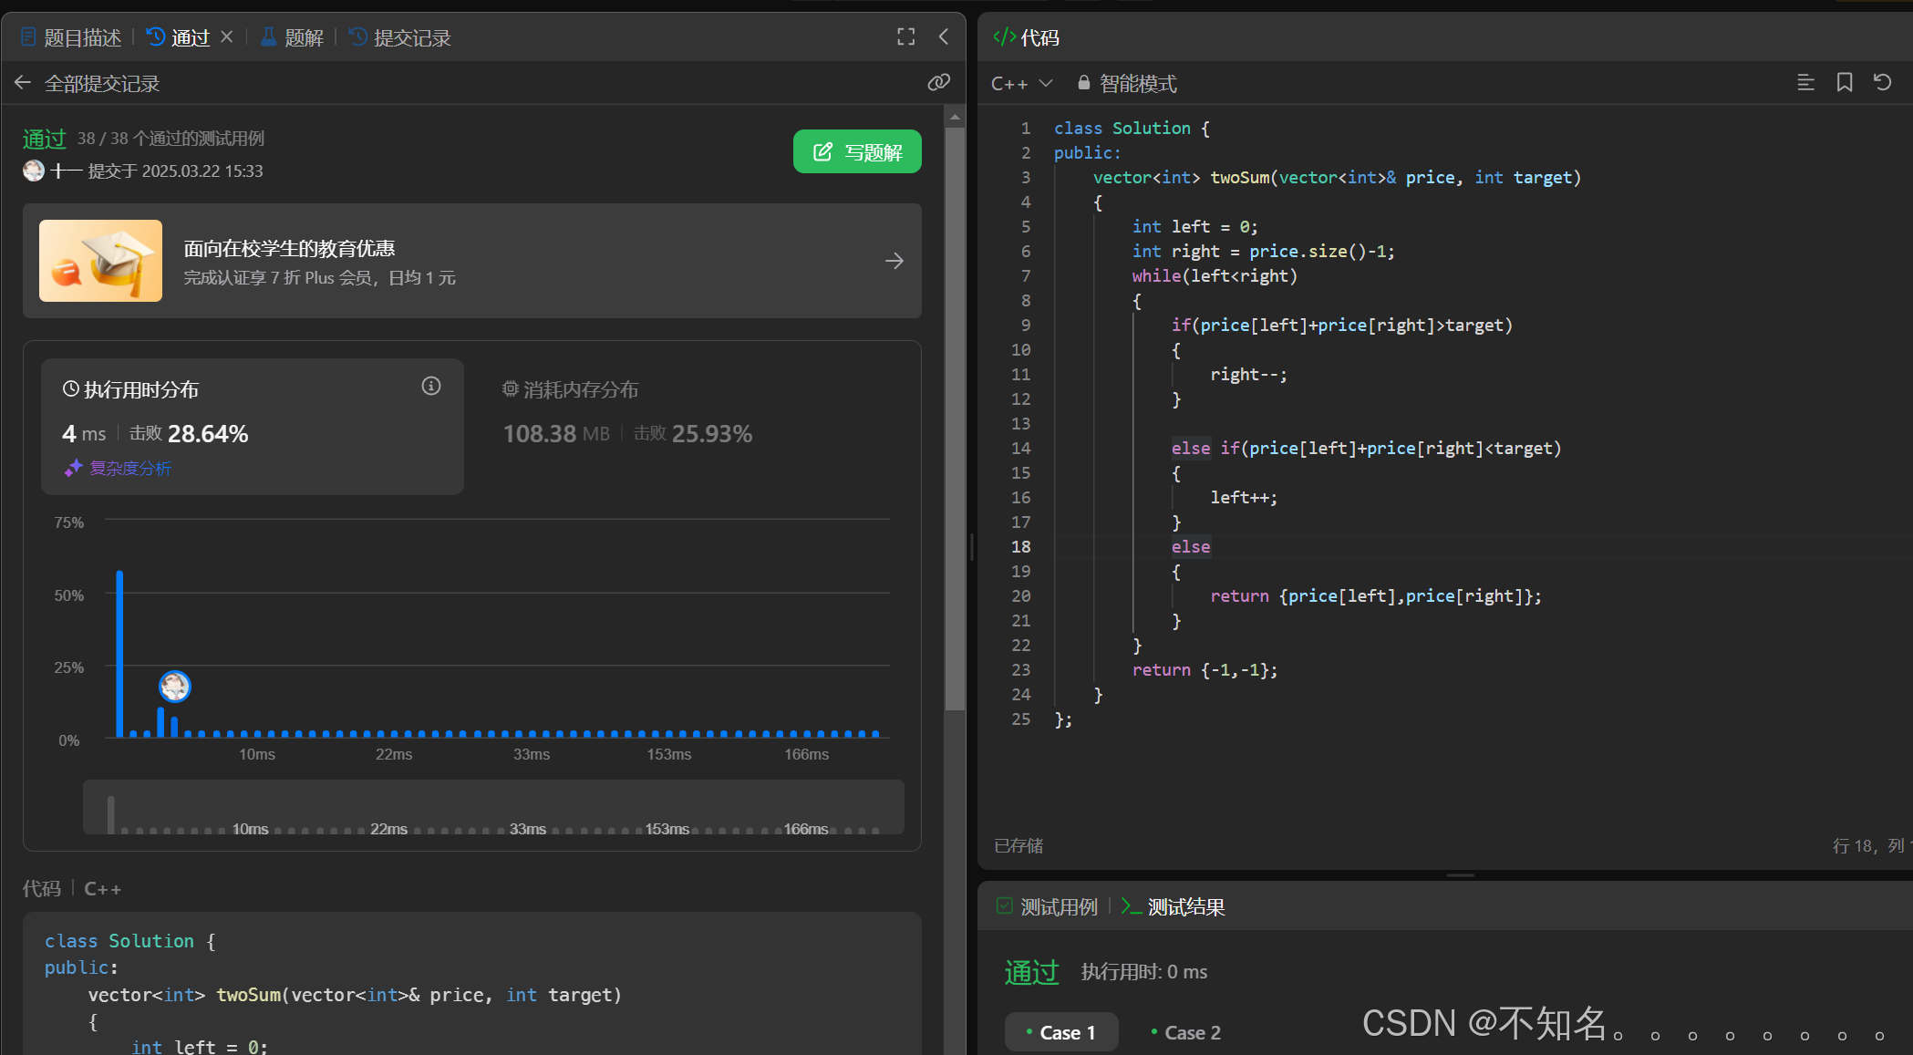The height and width of the screenshot is (1055, 1913).
Task: Reset code with the undo icon
Action: 1882,83
